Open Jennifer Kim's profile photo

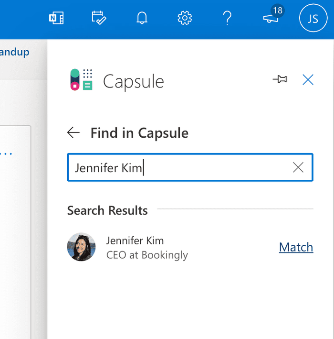click(81, 247)
